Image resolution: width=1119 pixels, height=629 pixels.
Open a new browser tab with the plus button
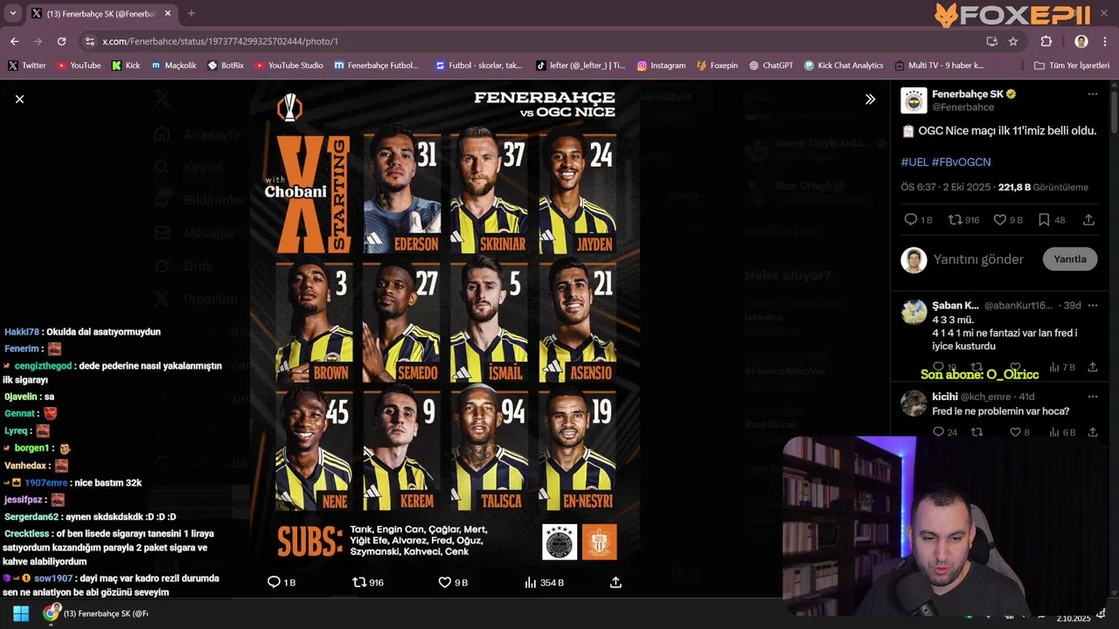pyautogui.click(x=191, y=13)
